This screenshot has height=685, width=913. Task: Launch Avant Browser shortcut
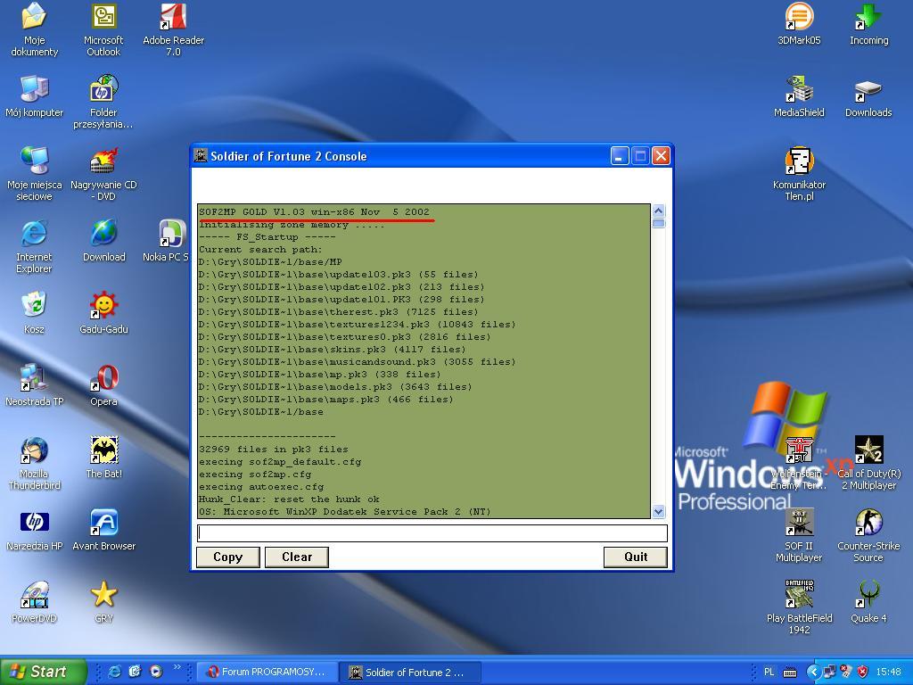pyautogui.click(x=103, y=530)
